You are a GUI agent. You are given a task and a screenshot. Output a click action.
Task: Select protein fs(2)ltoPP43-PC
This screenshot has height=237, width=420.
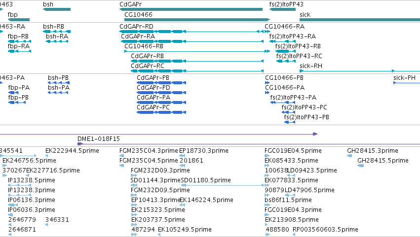(289, 112)
